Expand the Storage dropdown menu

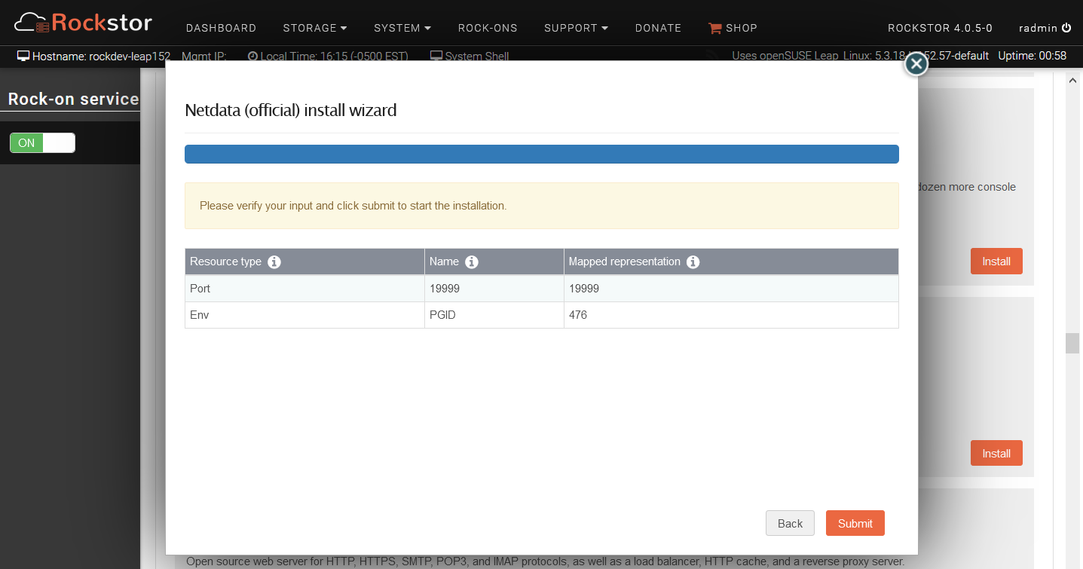tap(315, 28)
